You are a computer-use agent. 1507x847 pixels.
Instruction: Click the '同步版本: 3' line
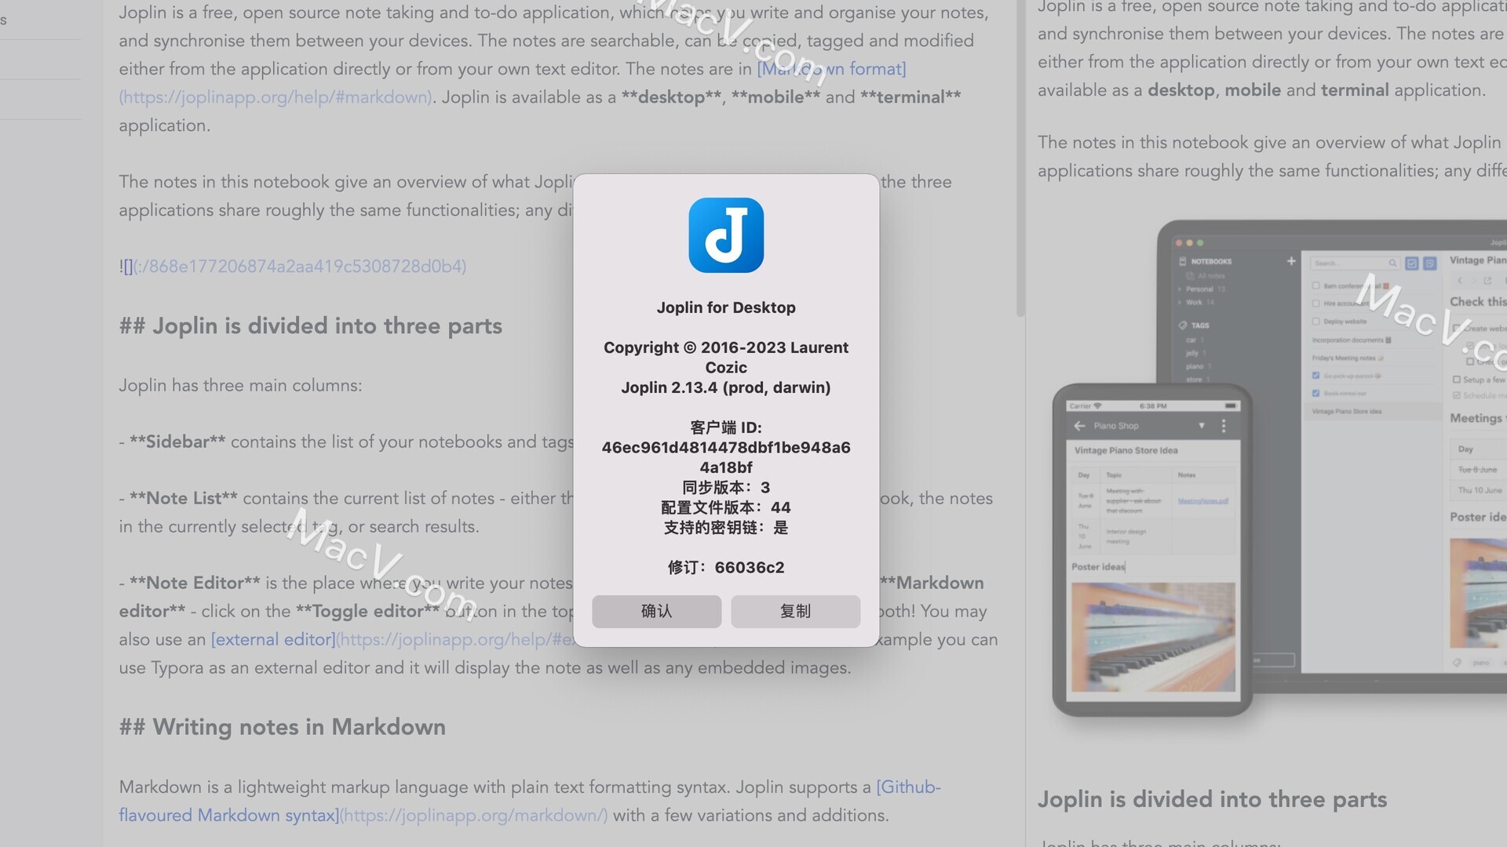coord(726,487)
